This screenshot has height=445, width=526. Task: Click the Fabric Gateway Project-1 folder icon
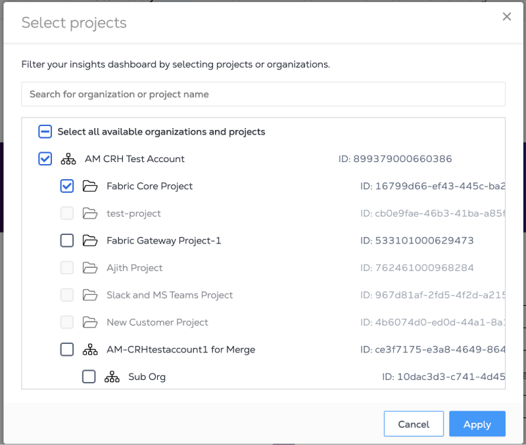(x=90, y=240)
